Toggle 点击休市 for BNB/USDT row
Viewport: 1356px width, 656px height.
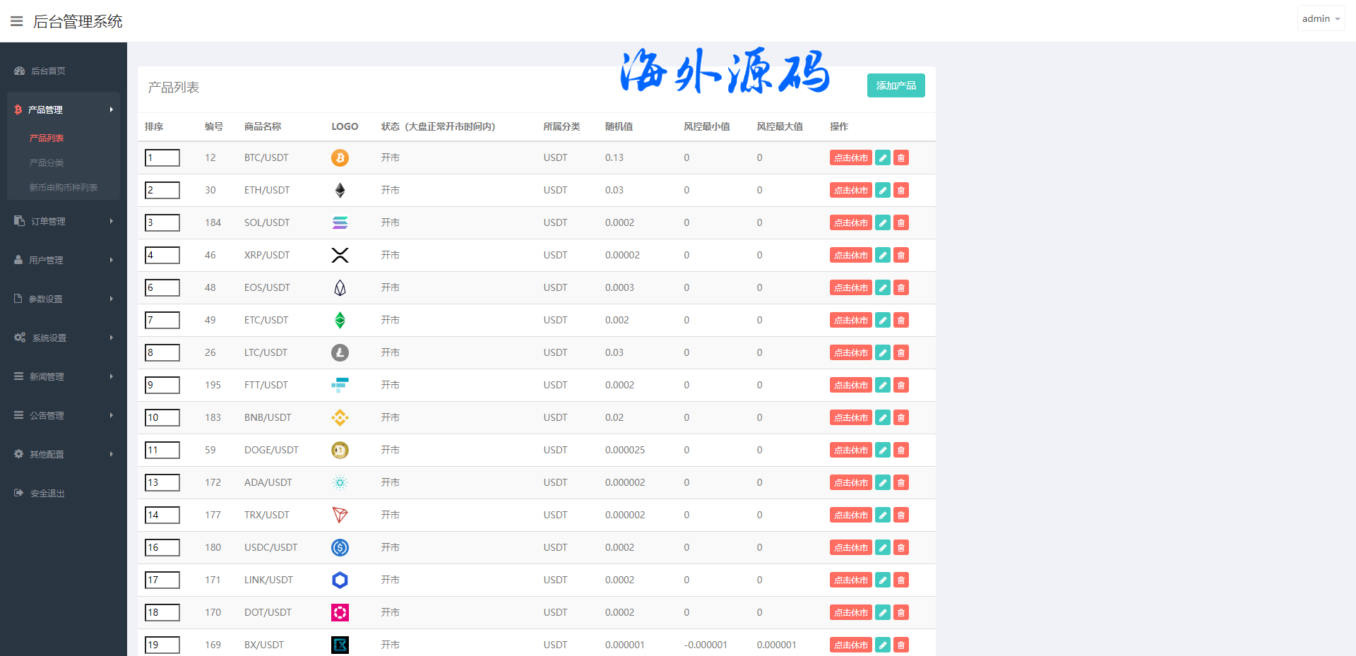click(850, 417)
